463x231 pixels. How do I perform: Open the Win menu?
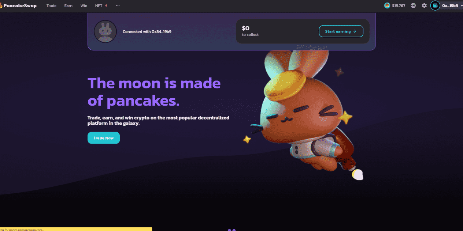84,5
